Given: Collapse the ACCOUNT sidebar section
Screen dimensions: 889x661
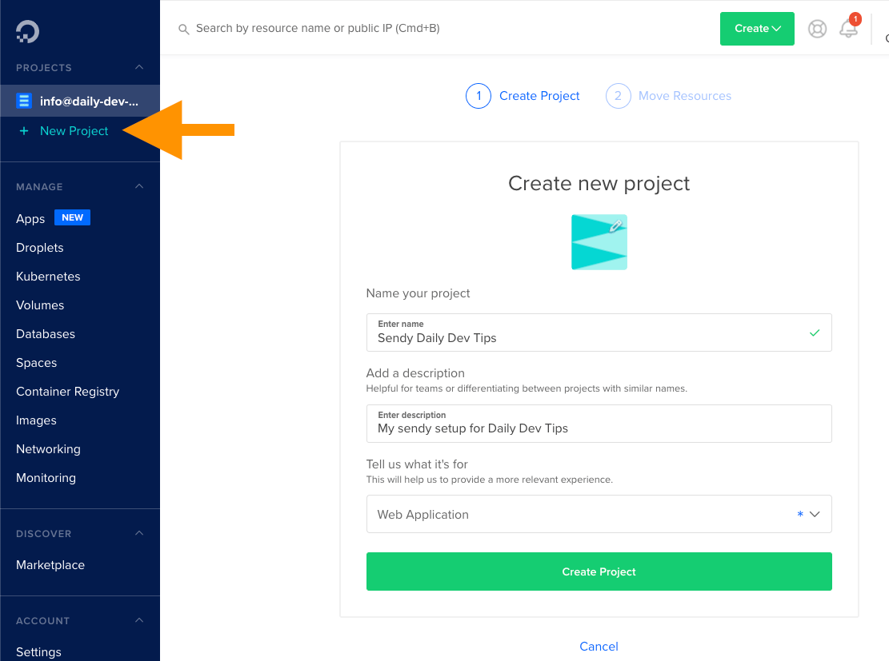Looking at the screenshot, I should tap(138, 620).
